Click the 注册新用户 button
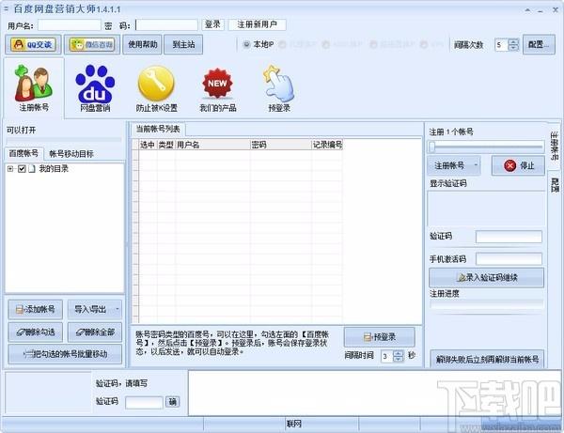The height and width of the screenshot is (433, 564). tap(258, 24)
